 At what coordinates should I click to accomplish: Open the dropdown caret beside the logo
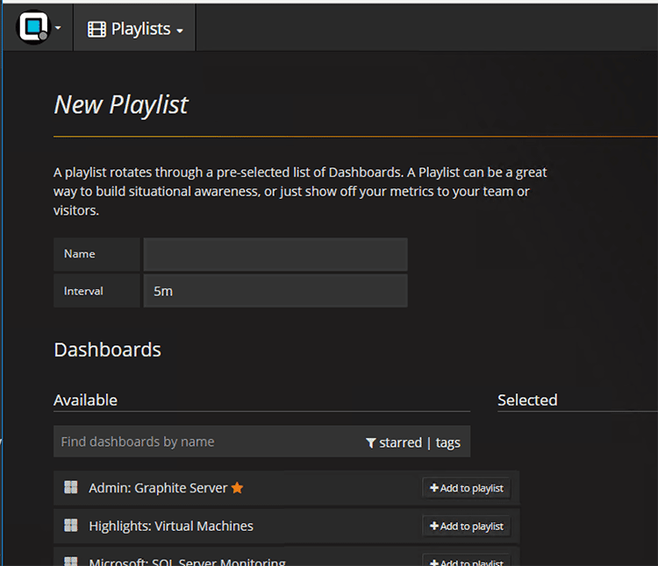coord(58,28)
